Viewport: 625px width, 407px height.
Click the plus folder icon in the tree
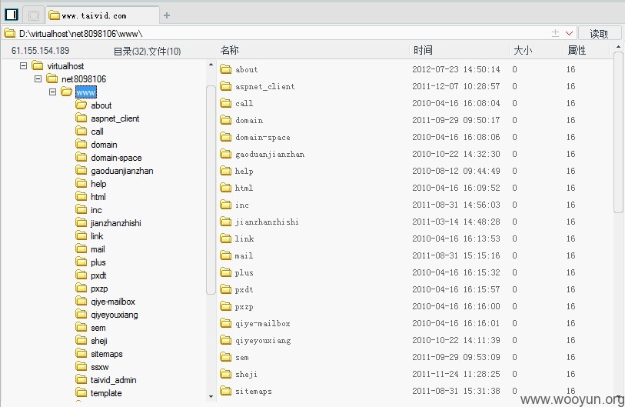[x=81, y=262]
